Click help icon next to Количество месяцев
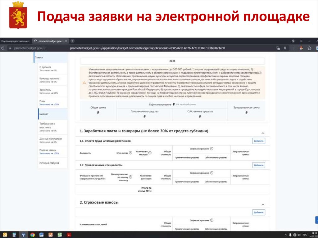Screen dimensions: 318x238 pos(150,153)
